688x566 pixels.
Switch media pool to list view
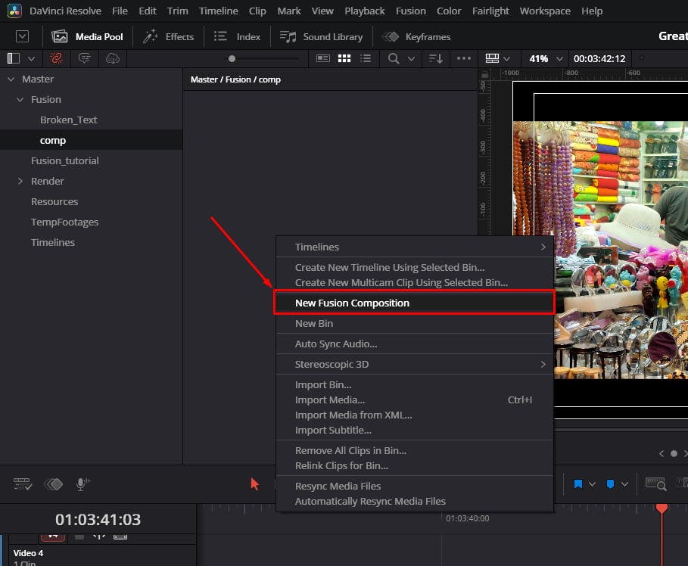tap(366, 58)
